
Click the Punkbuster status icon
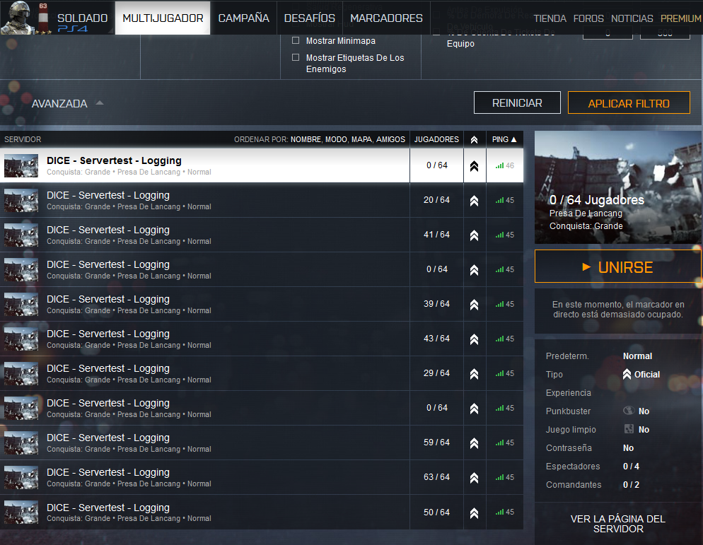[629, 411]
